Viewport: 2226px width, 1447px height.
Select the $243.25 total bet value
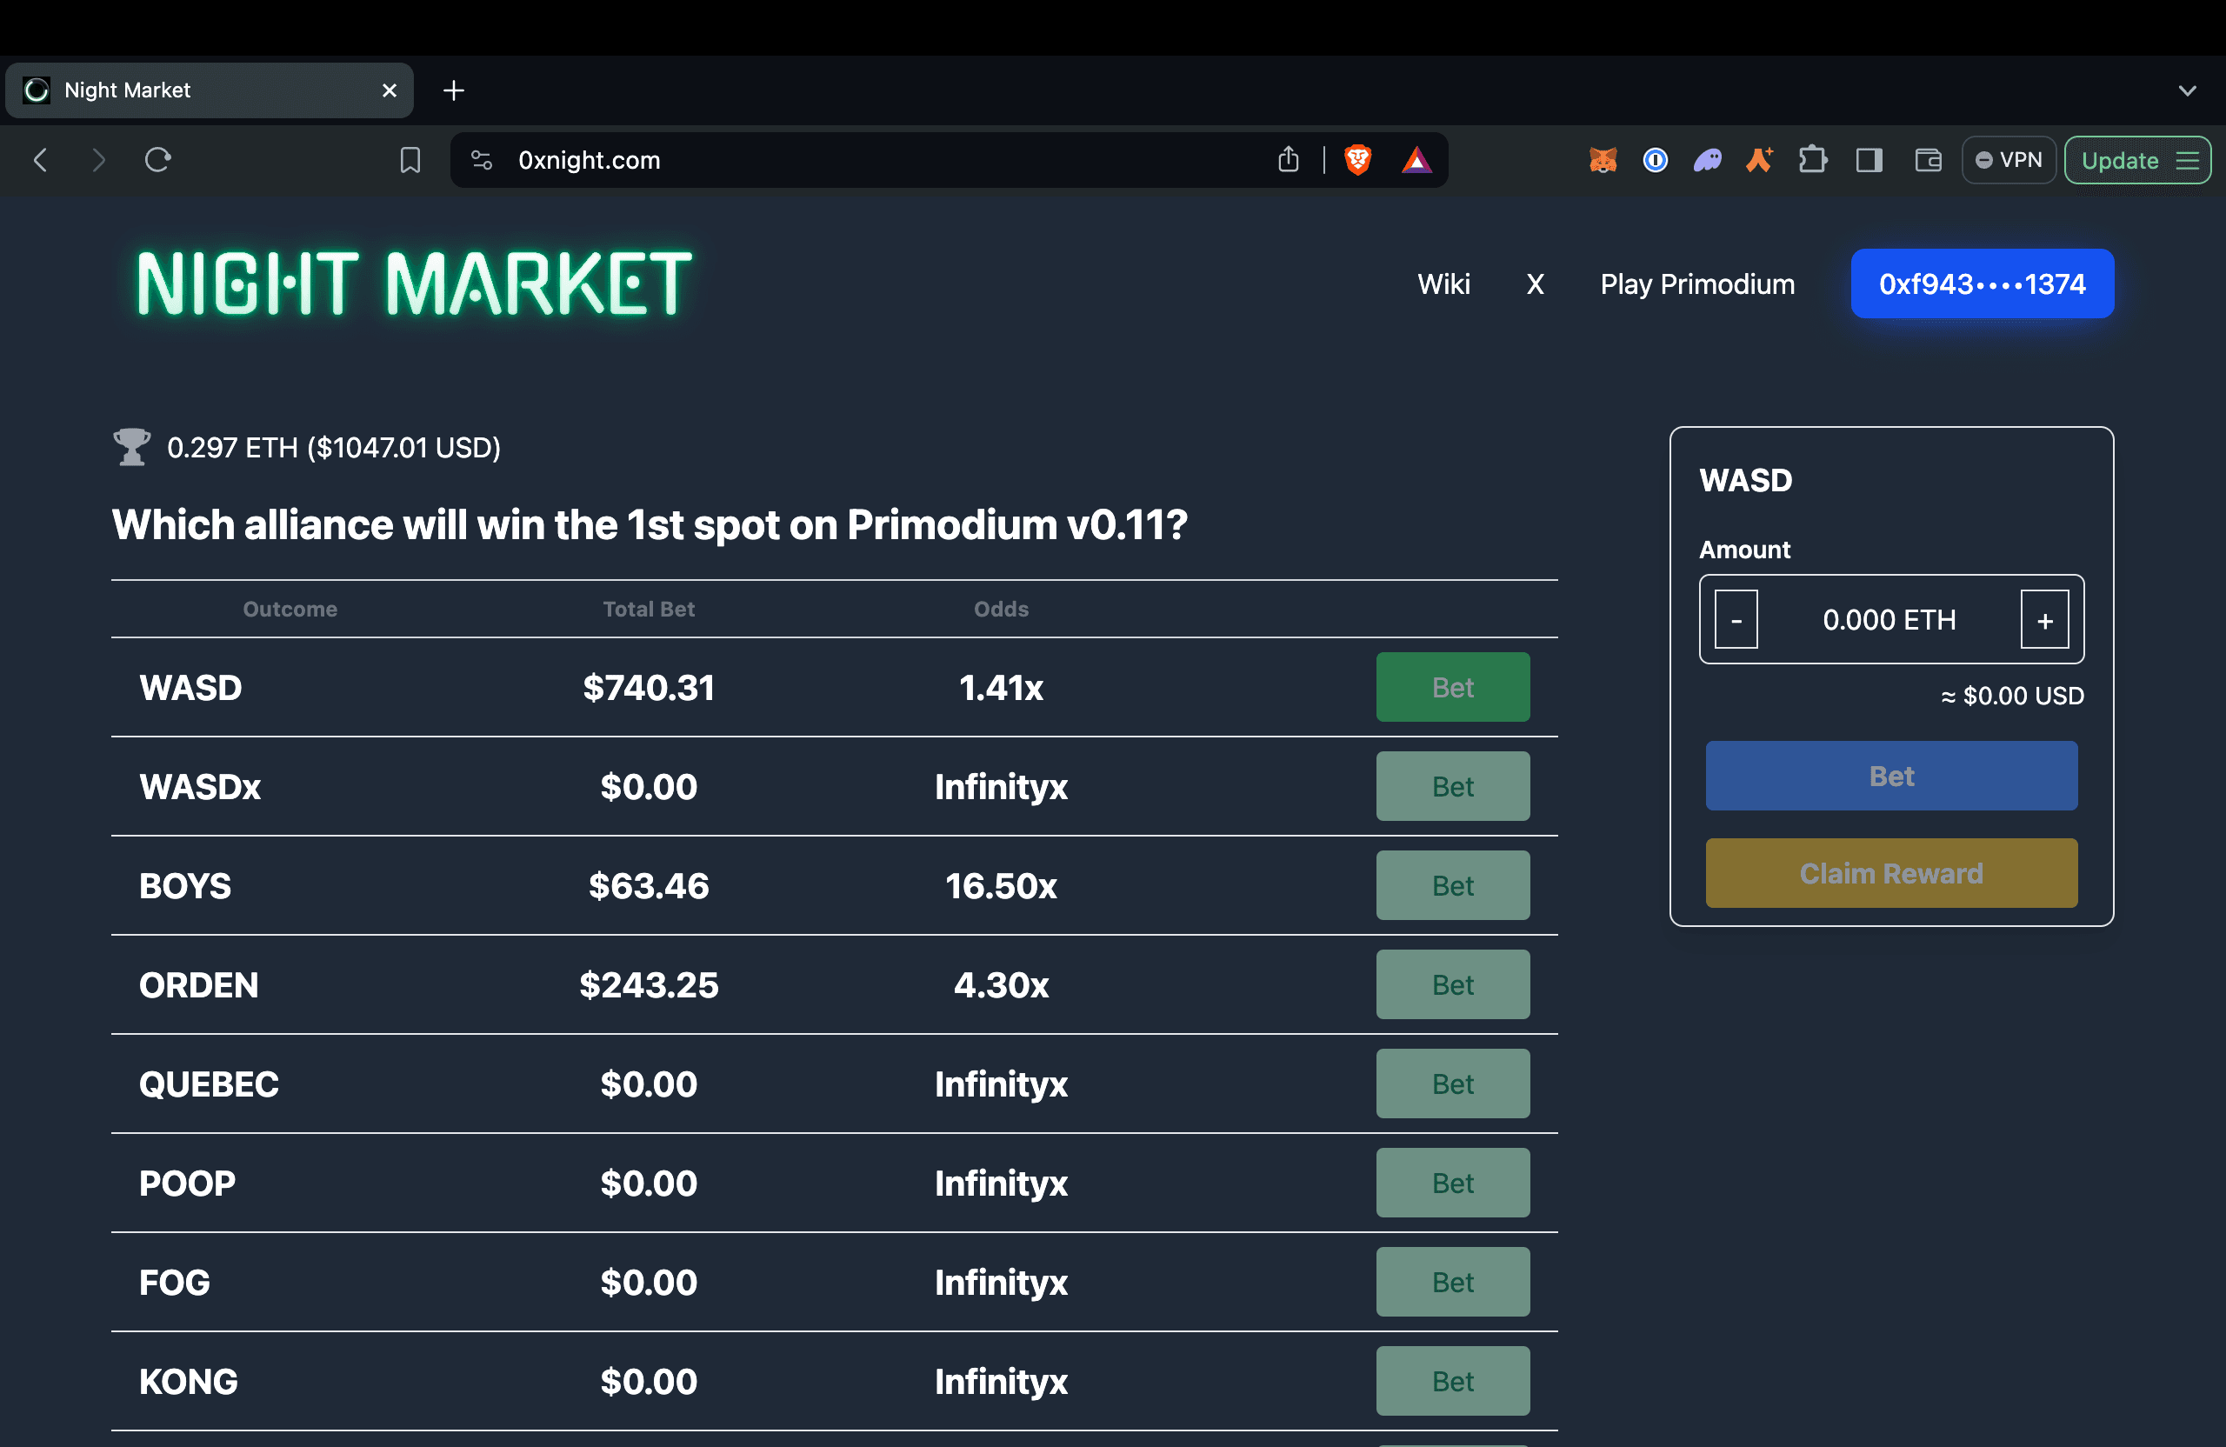point(648,985)
